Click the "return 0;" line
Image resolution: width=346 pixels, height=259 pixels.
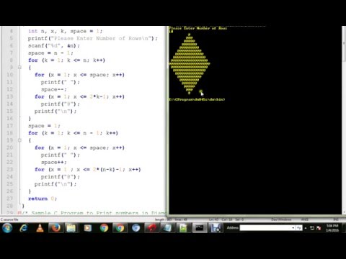[x=43, y=199]
